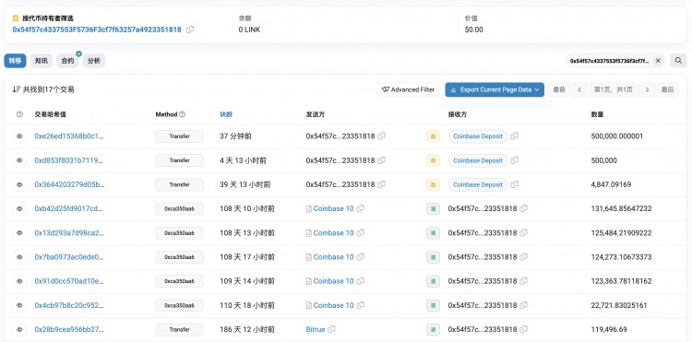692x342 pixels.
Task: Copy receiver address in 123,363.78118162 row
Action: [x=523, y=281]
